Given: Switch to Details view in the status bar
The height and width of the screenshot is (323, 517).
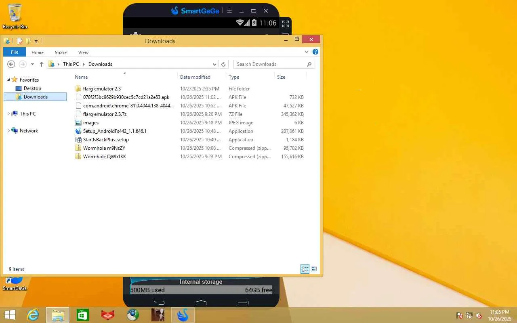Looking at the screenshot, I should click(305, 269).
